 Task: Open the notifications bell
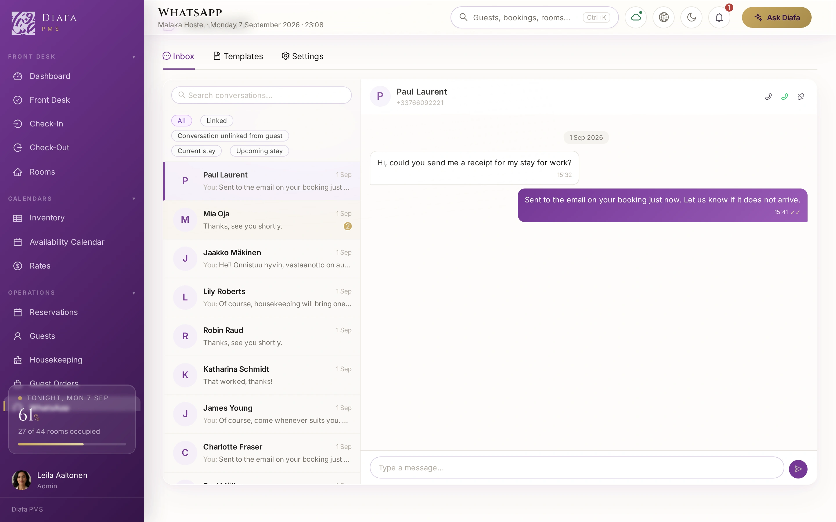[719, 17]
